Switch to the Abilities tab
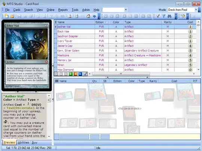The height and width of the screenshot is (151, 202). click(x=23, y=142)
